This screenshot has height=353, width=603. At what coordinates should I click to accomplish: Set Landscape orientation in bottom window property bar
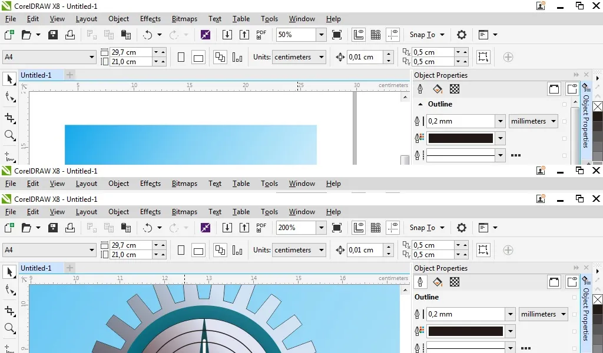coord(198,251)
